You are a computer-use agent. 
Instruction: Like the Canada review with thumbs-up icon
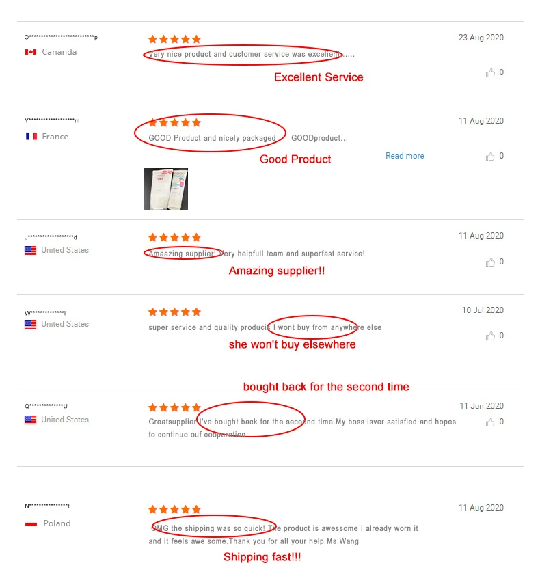click(x=490, y=72)
